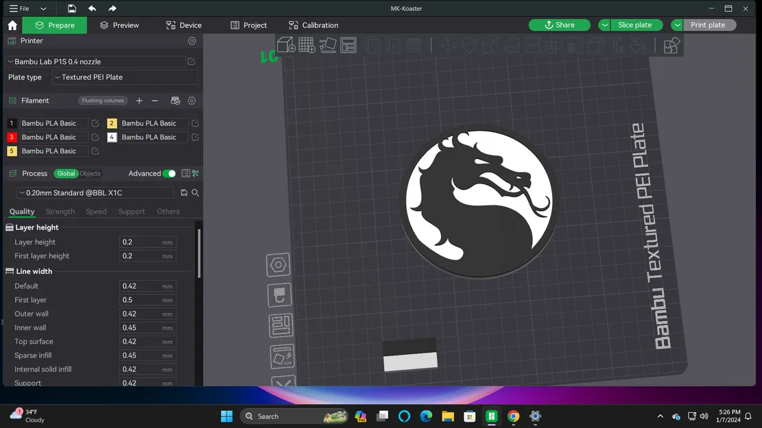Click the Auto orient toolbar icon
This screenshot has width=762, height=428.
click(x=327, y=45)
